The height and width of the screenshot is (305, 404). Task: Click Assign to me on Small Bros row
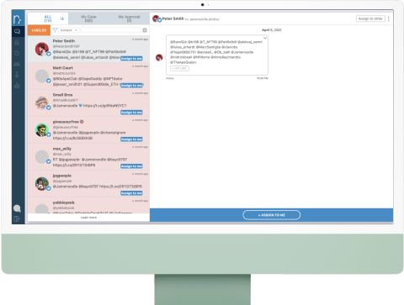(131, 113)
